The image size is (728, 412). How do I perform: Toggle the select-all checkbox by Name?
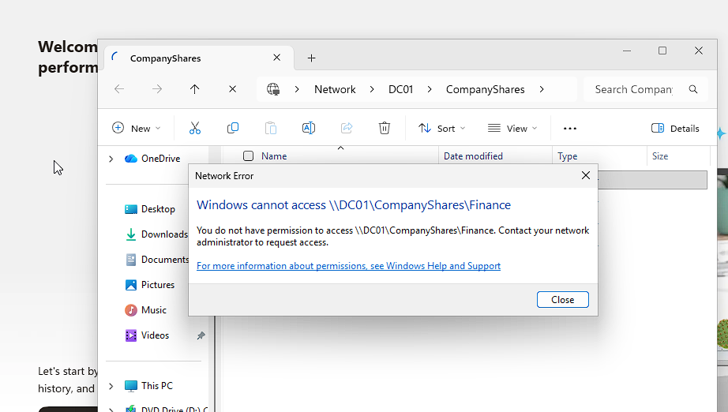tap(249, 156)
